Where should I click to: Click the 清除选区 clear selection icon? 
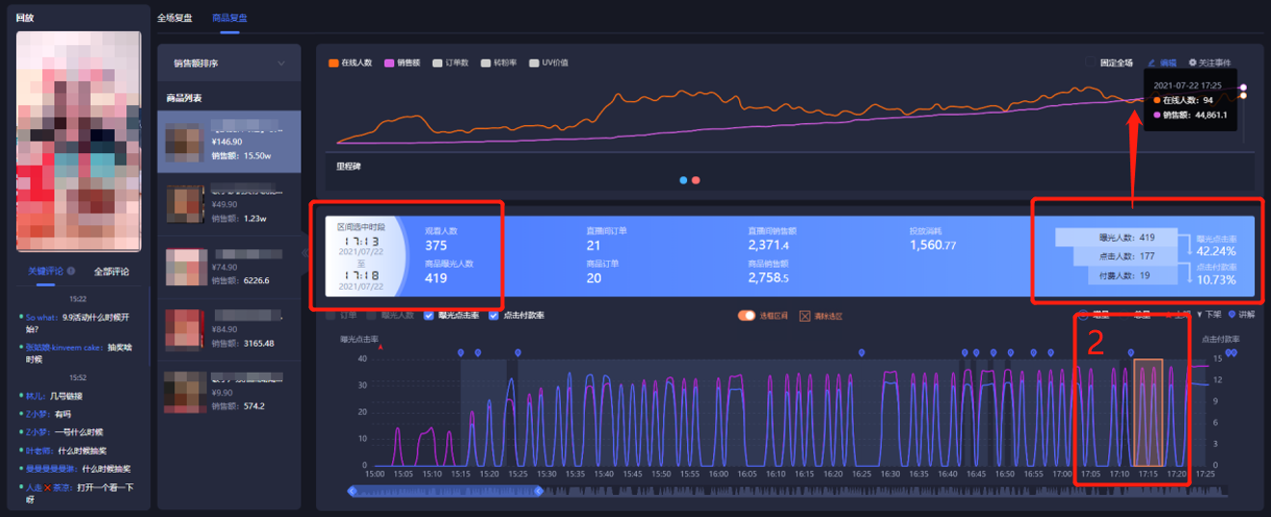click(805, 316)
